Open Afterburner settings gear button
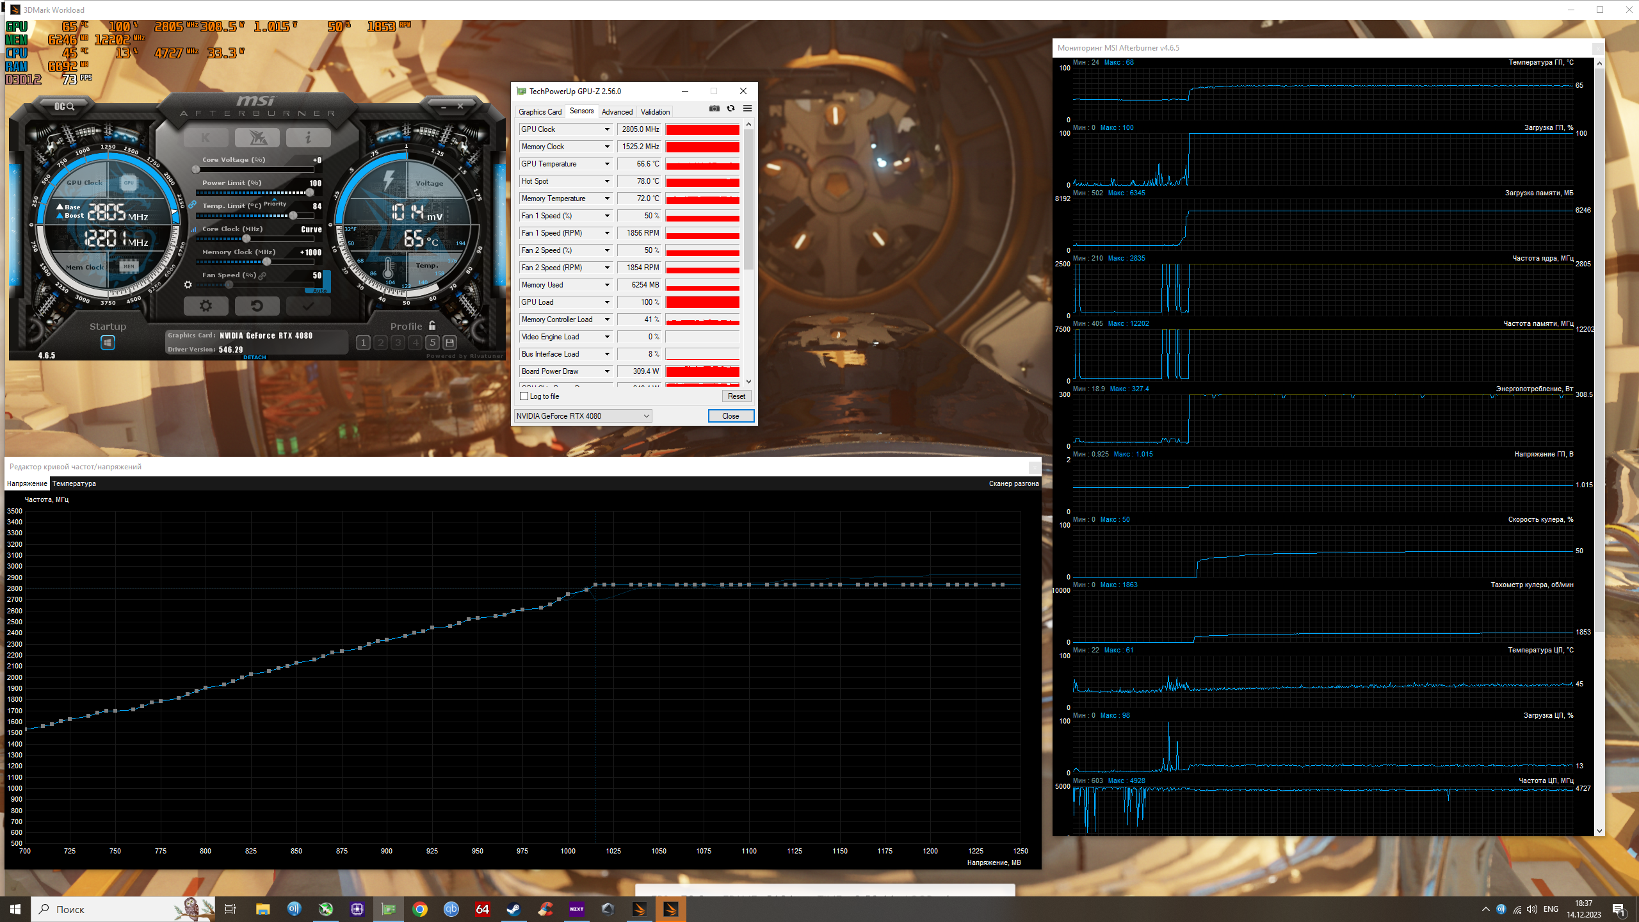 click(x=206, y=306)
